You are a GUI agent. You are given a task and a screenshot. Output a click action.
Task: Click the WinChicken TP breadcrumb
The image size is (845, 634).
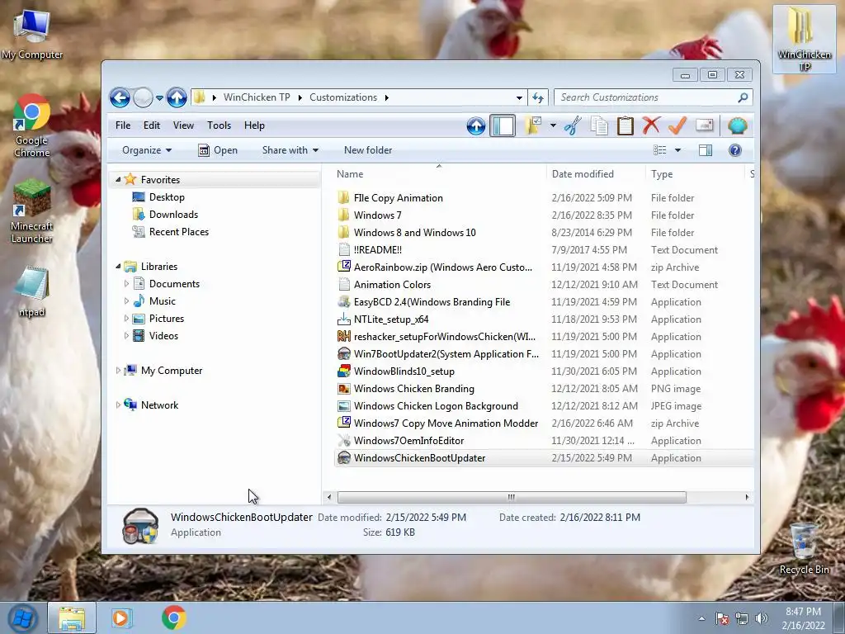pyautogui.click(x=257, y=97)
